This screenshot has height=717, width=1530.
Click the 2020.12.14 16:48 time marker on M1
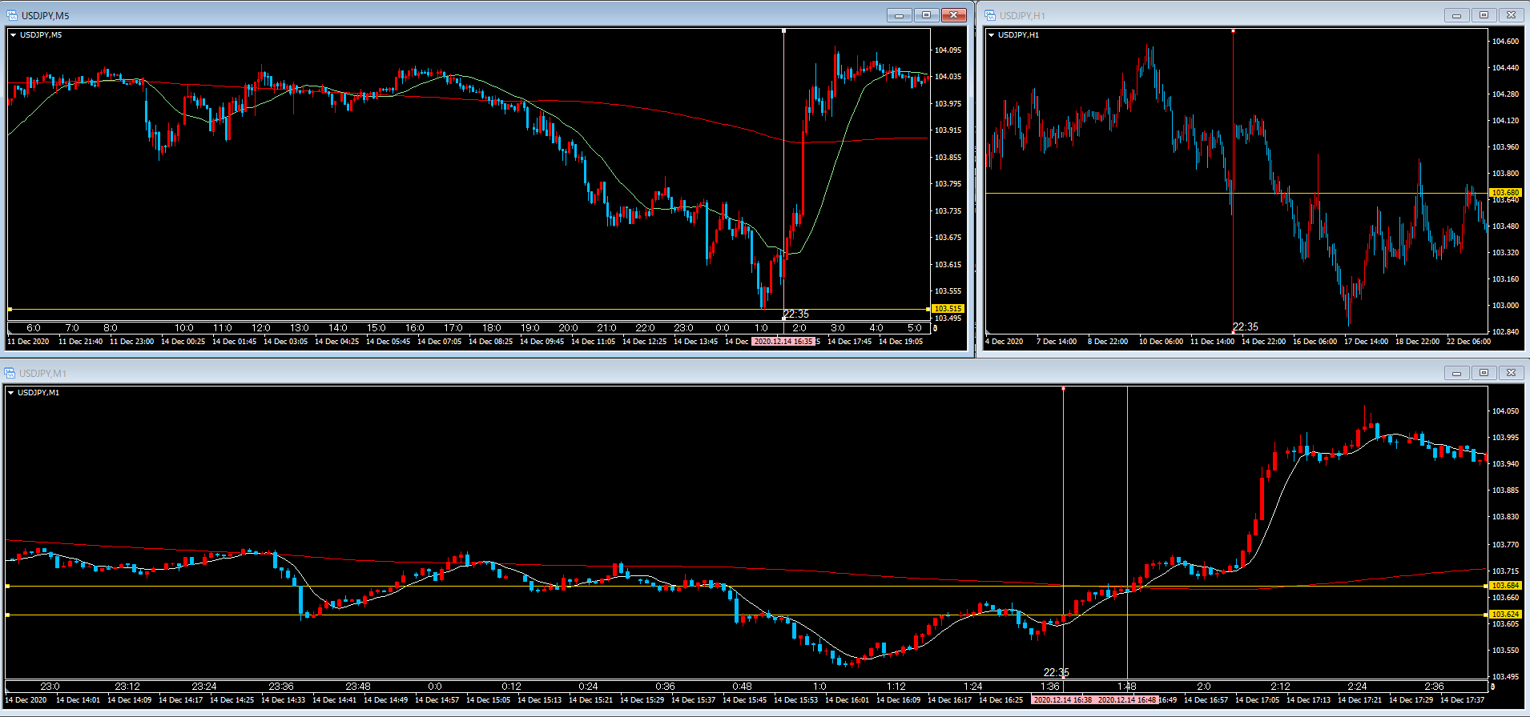[x=1126, y=700]
